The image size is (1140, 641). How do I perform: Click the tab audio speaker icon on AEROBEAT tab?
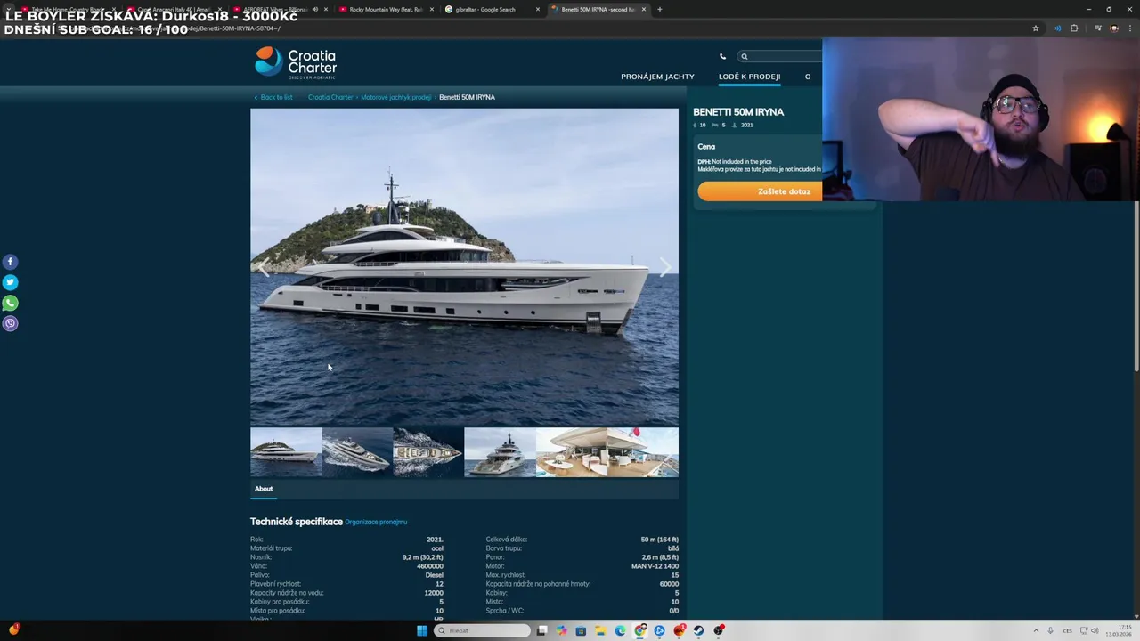314,9
